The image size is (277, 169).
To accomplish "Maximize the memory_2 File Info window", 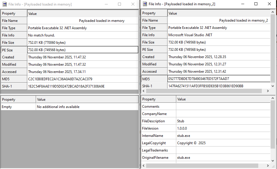I will (x=256, y=4).
